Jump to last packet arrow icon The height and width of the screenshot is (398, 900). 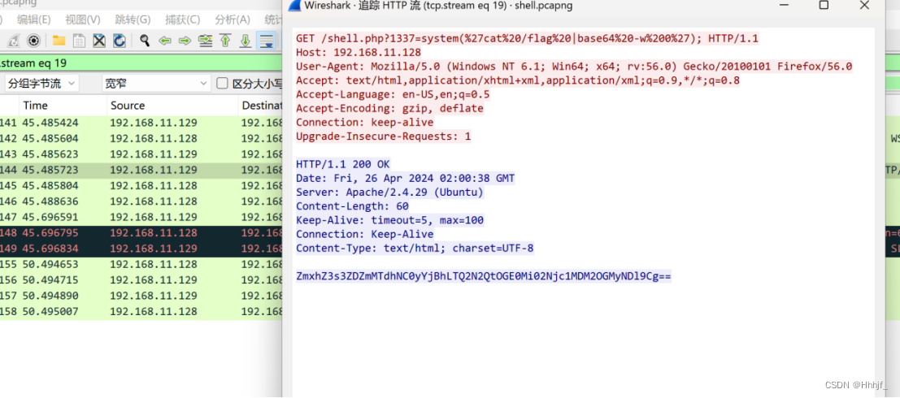(246, 41)
